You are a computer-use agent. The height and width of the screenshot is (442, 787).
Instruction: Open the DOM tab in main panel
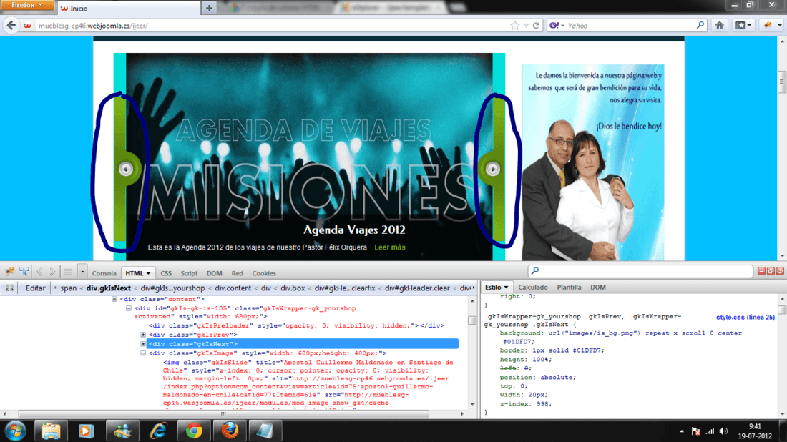(215, 273)
